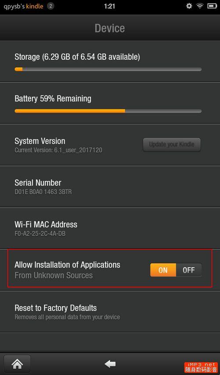Tap the qpysb's kindle device name
Viewport: 220px width, 375px height.
23,6
